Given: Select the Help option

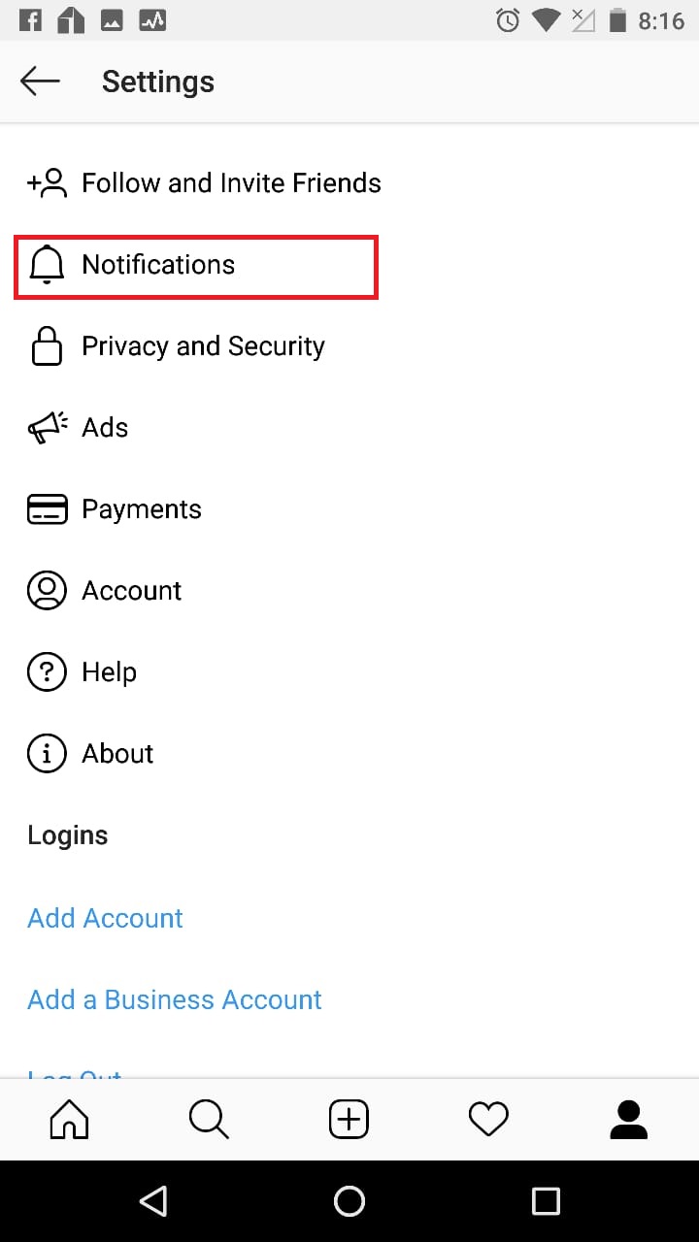Looking at the screenshot, I should 349,672.
